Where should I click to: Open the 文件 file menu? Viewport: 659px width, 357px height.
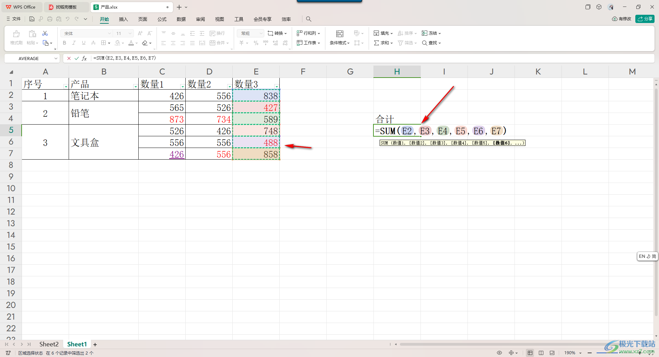(14, 19)
